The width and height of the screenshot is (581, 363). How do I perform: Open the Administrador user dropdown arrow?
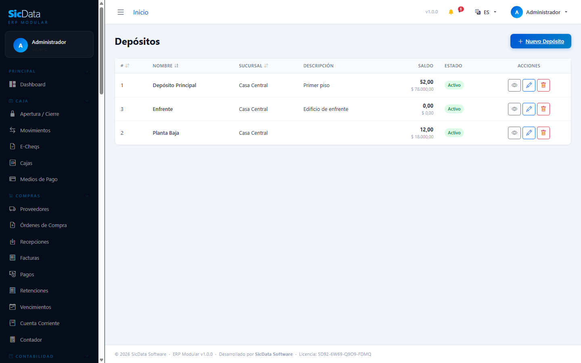coord(566,12)
